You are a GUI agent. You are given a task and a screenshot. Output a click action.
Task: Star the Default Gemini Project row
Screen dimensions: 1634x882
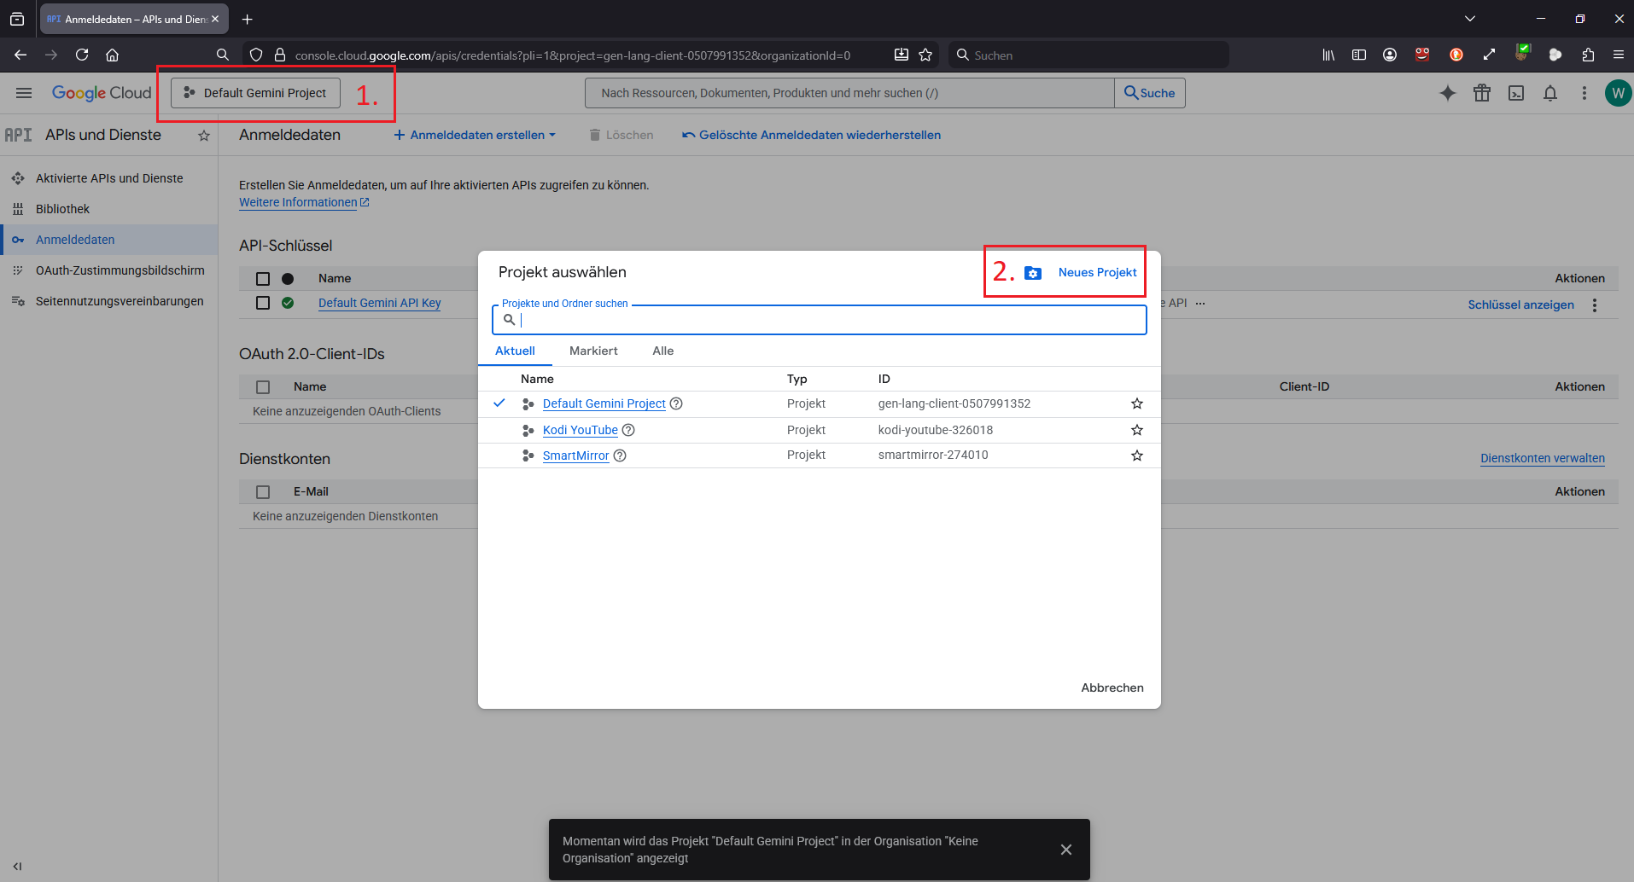(1137, 403)
